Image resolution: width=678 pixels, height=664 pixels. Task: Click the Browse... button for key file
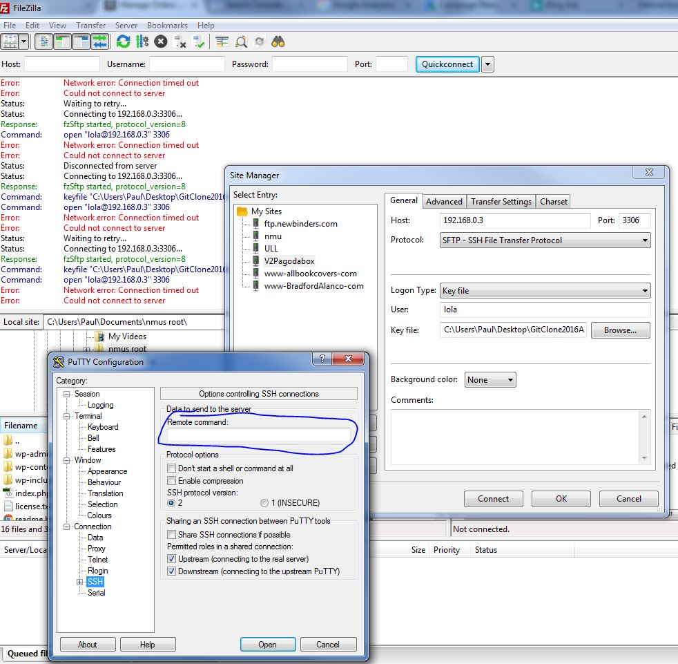tap(620, 330)
